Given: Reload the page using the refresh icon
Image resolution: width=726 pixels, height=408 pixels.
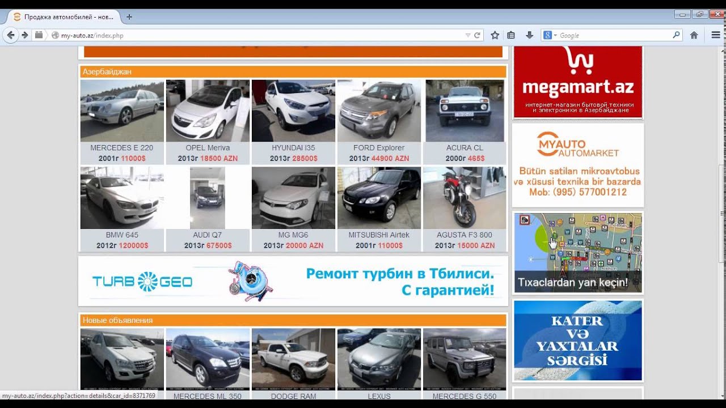Looking at the screenshot, I should [478, 35].
